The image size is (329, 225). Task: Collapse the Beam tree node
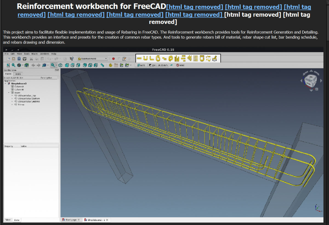click(x=9, y=93)
